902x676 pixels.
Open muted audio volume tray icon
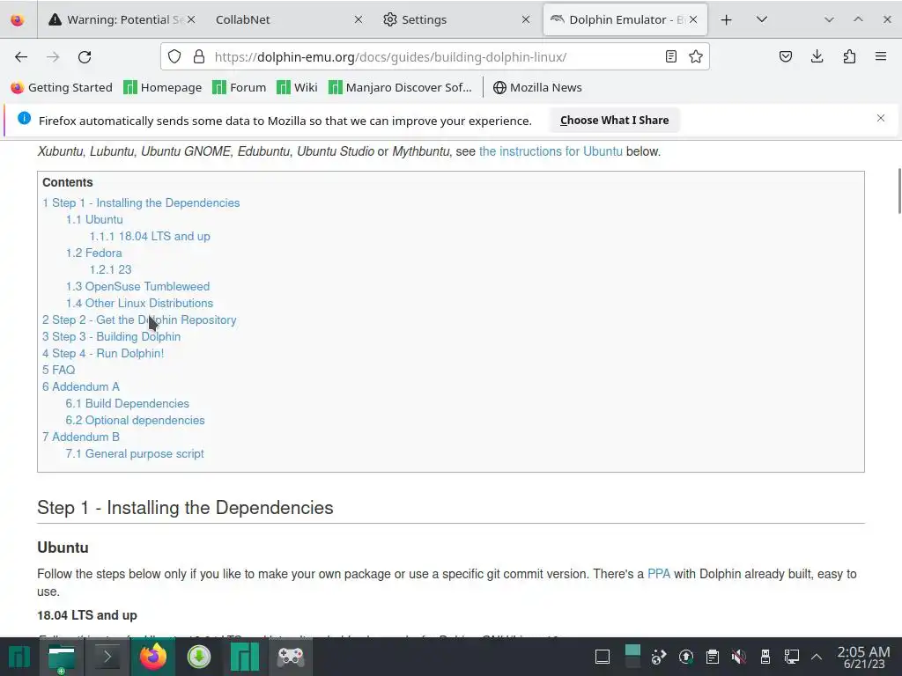tap(739, 657)
